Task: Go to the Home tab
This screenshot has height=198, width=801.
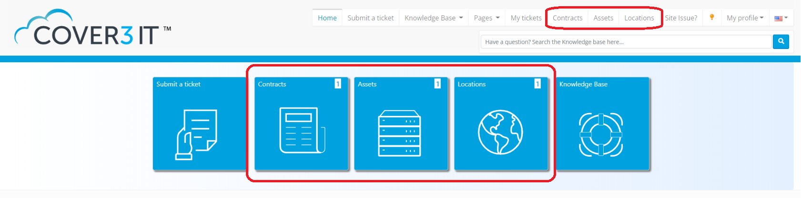Action: 327,18
